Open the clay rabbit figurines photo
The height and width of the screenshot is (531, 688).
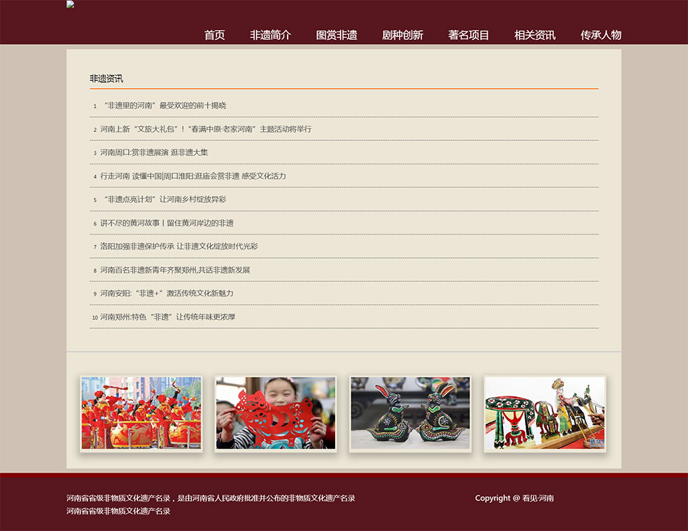[x=410, y=413]
